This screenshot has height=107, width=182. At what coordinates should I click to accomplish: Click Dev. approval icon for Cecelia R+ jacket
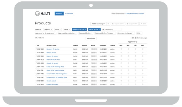[x=121, y=84]
